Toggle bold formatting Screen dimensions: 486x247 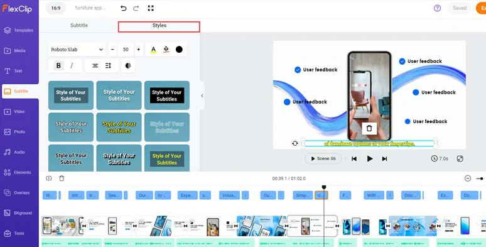click(x=58, y=65)
